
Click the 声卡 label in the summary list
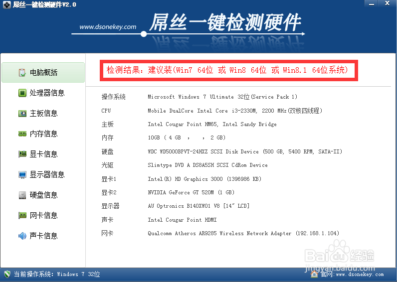coord(107,220)
